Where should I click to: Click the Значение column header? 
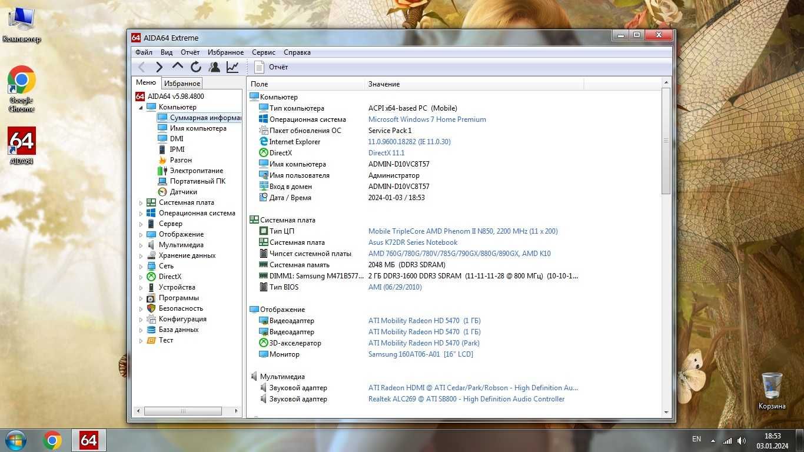click(x=474, y=84)
